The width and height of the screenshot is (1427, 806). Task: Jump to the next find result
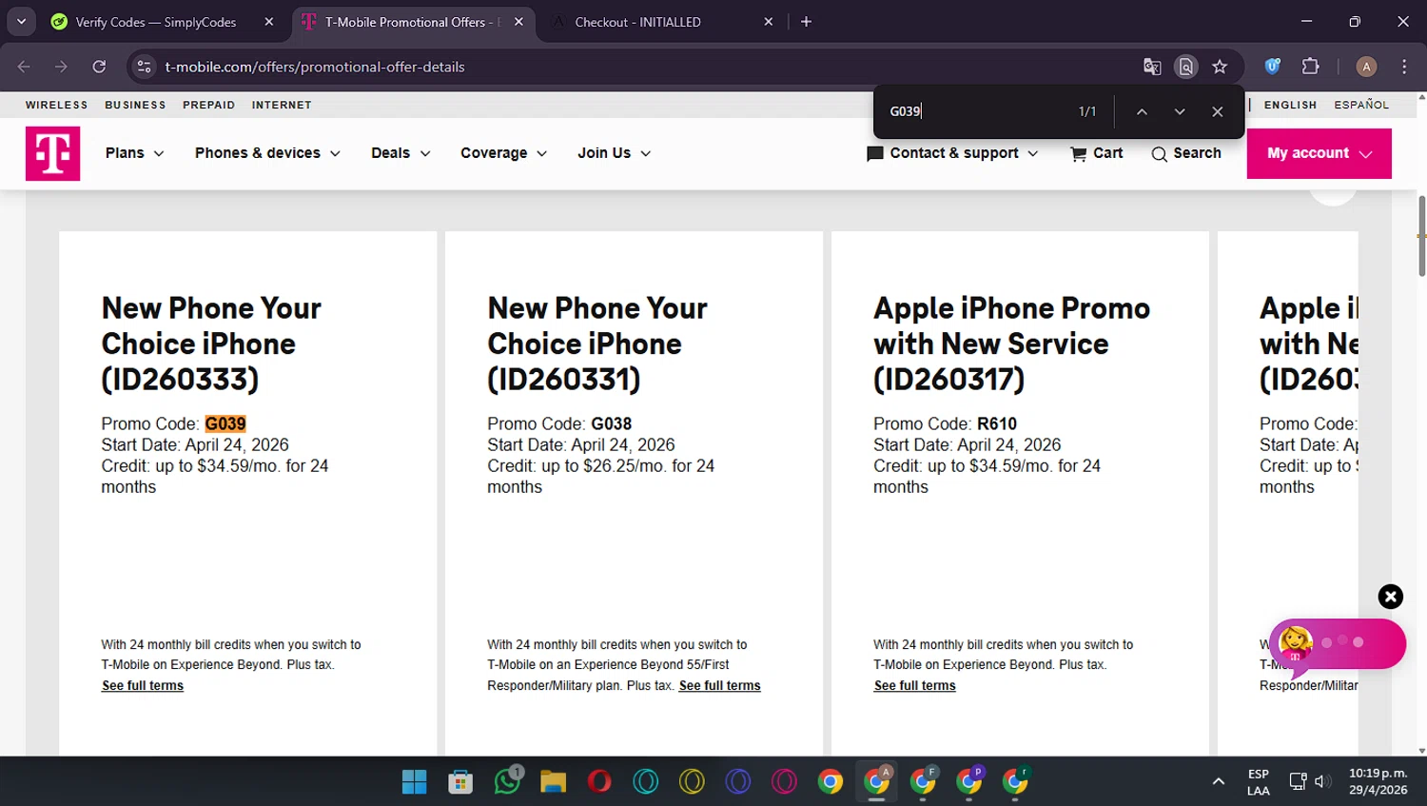[1180, 111]
